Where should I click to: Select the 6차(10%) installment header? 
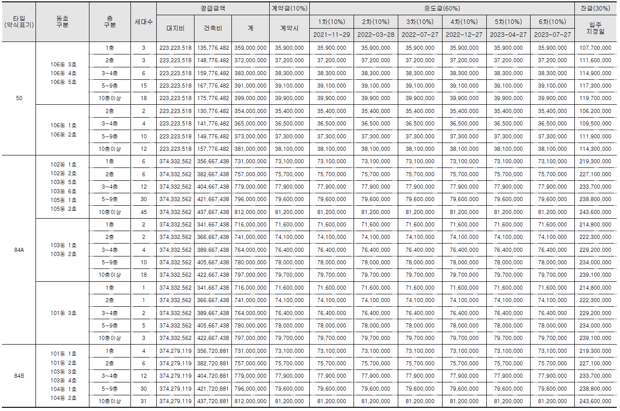(x=553, y=22)
